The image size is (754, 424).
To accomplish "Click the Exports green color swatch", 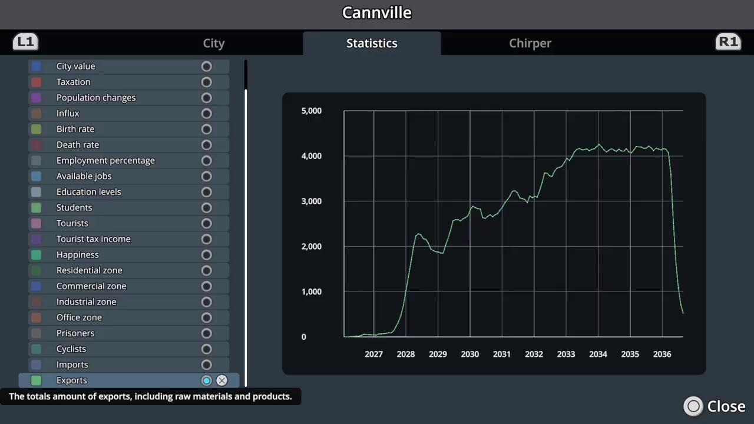I will click(37, 380).
